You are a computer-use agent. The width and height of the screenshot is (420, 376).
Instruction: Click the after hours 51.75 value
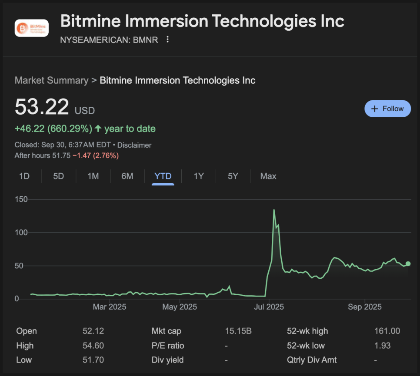[x=61, y=155]
